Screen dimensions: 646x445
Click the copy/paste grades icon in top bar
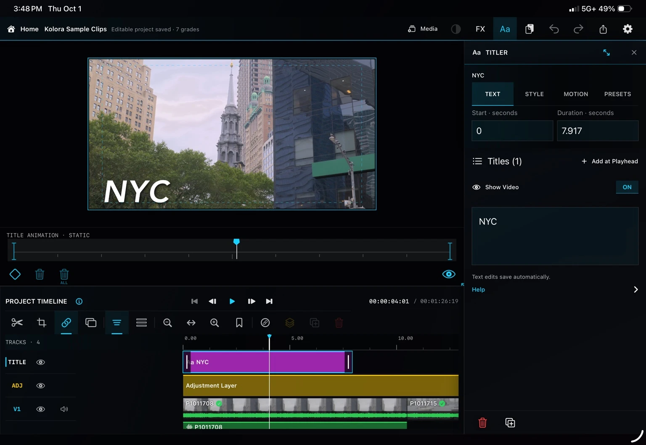click(530, 29)
